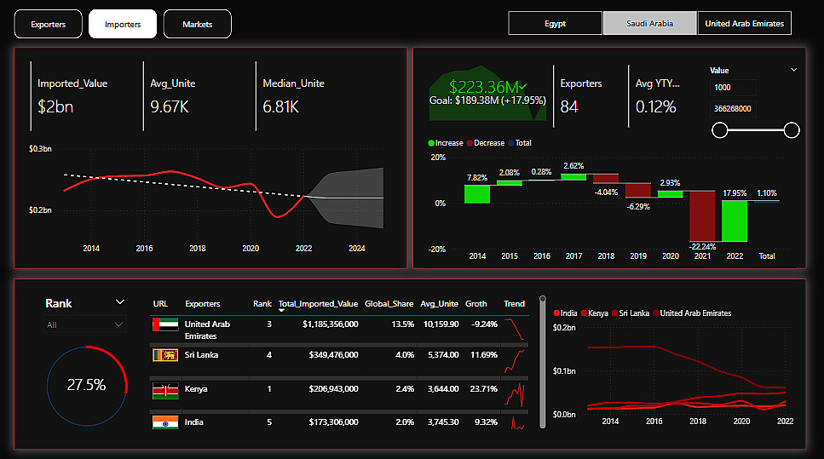Click the Kenya trend sparkline
The height and width of the screenshot is (459, 824).
click(515, 395)
